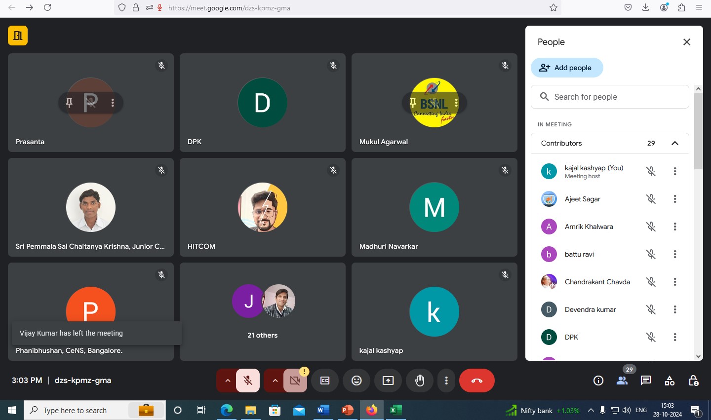The width and height of the screenshot is (711, 420).
Task: Toggle the microphone mute button
Action: 248,381
